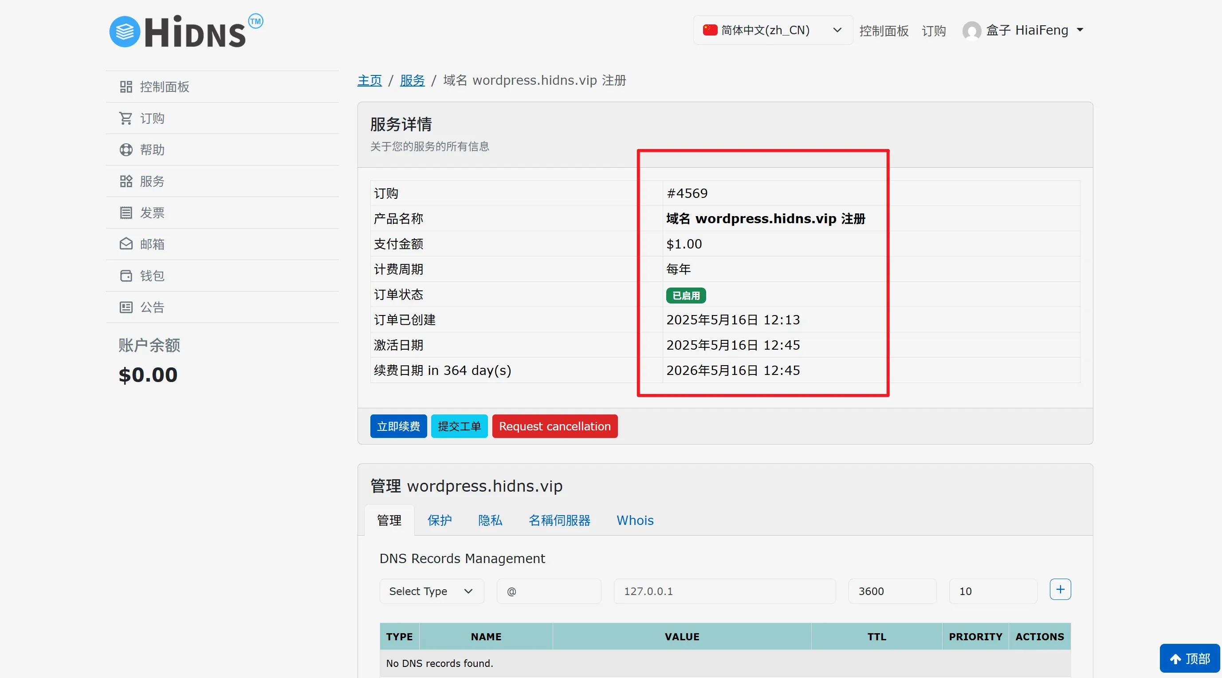Focus the @ record name field

click(549, 591)
